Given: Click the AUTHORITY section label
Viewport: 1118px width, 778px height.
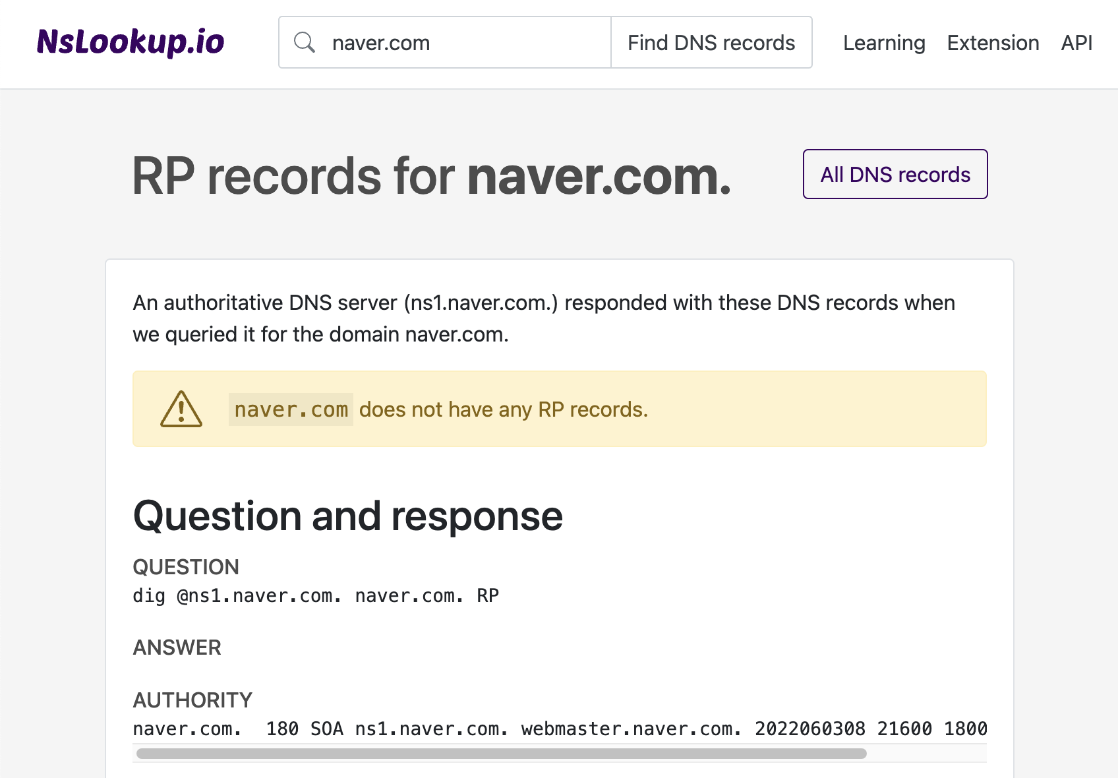Looking at the screenshot, I should pos(192,700).
